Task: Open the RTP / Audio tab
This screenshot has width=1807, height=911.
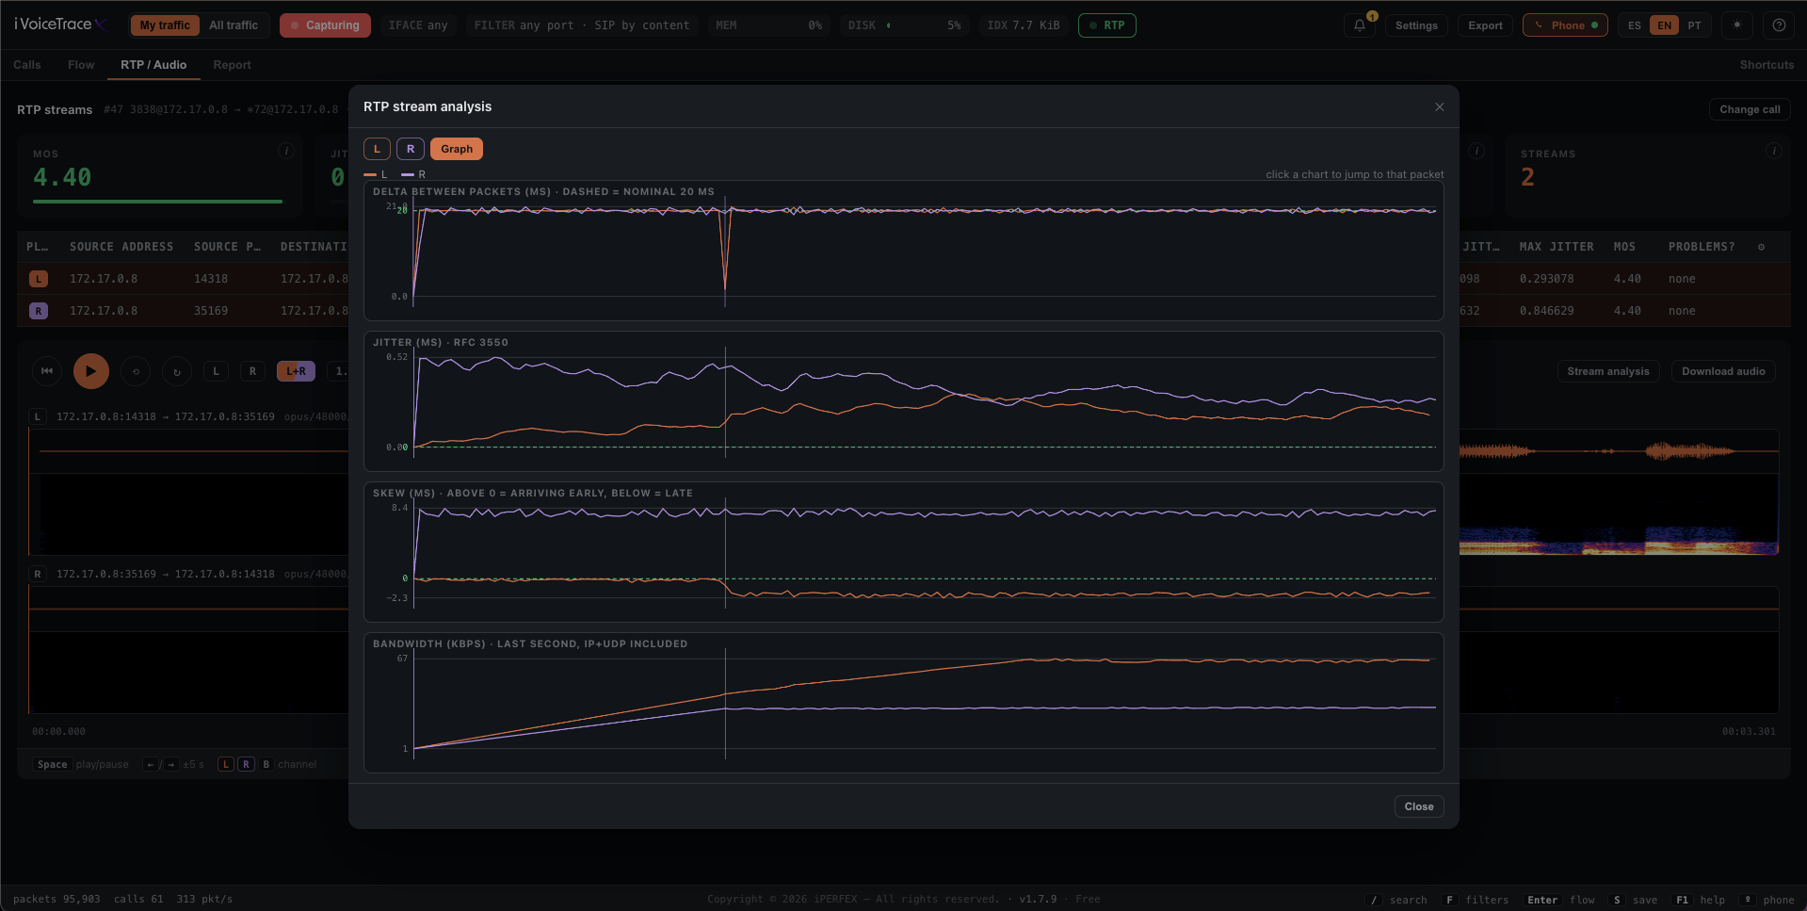Action: point(153,65)
